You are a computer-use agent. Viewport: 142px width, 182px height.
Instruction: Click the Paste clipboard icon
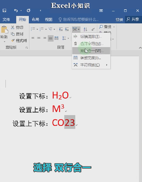click(4, 29)
